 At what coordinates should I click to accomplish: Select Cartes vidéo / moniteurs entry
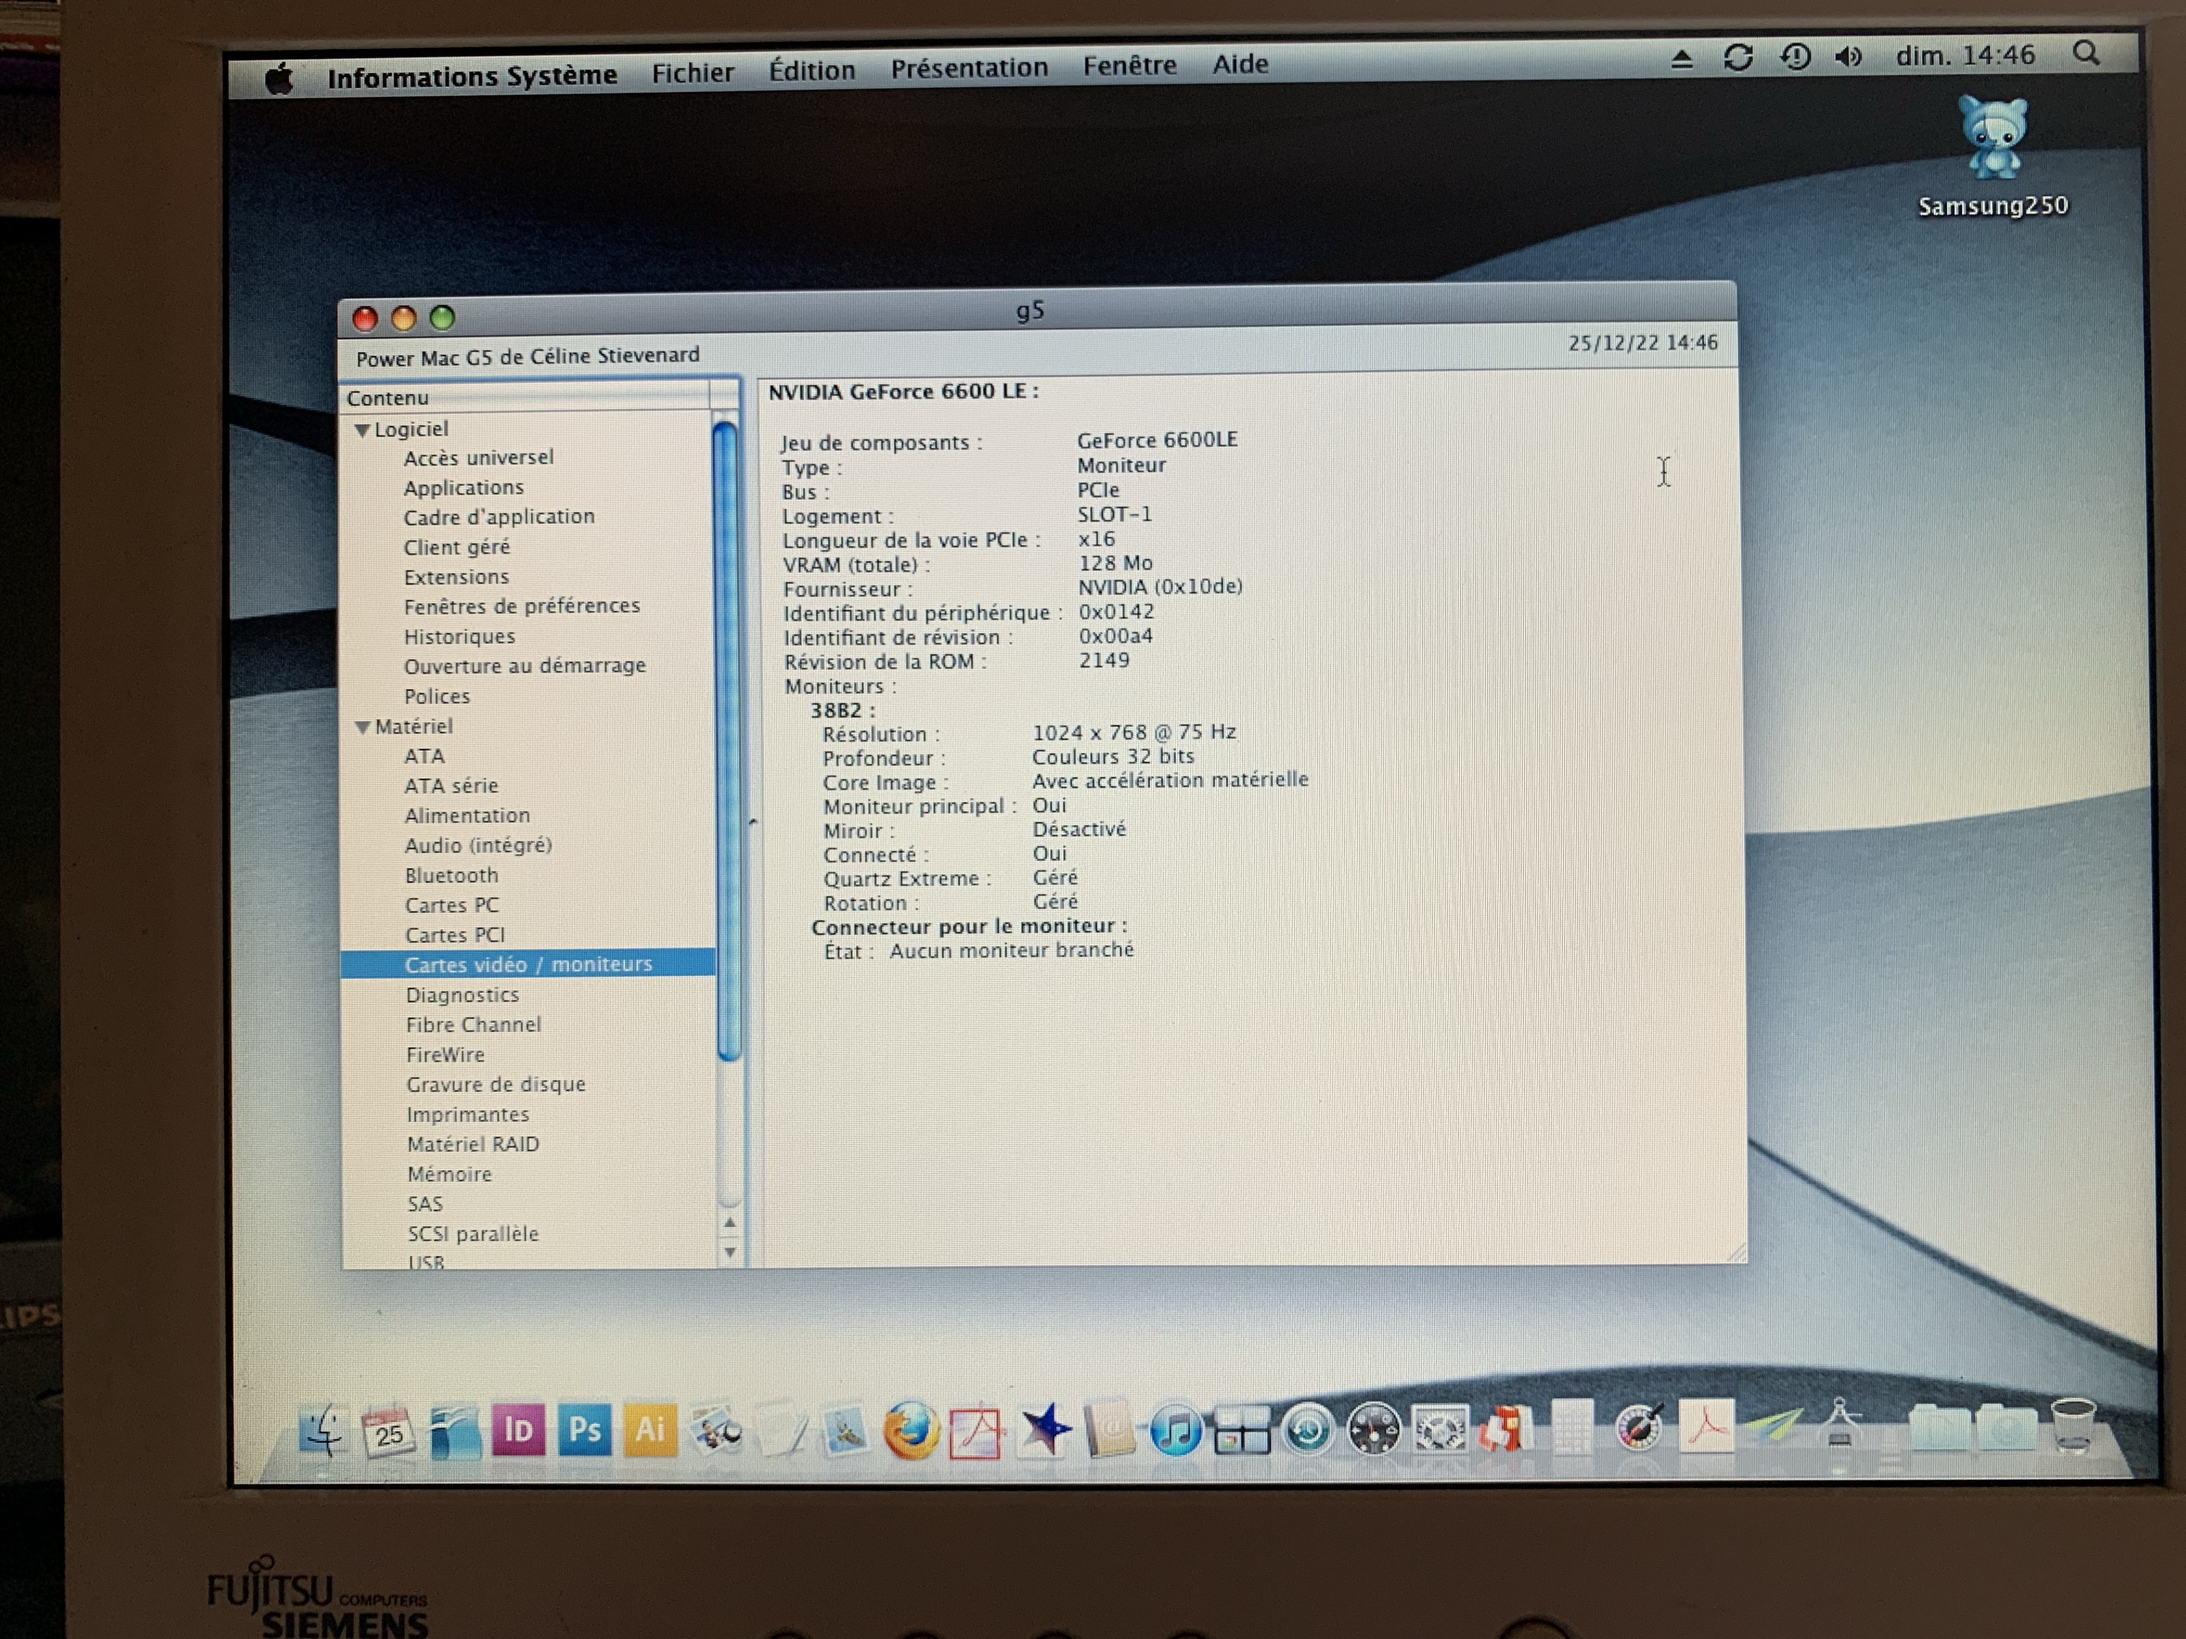pos(528,964)
